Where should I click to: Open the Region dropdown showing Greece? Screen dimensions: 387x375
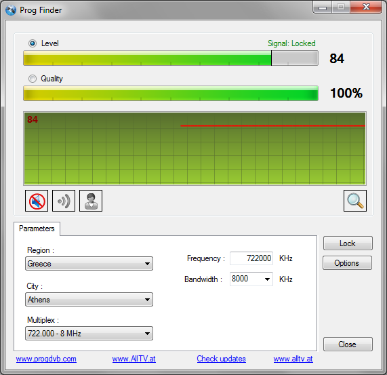pos(89,264)
